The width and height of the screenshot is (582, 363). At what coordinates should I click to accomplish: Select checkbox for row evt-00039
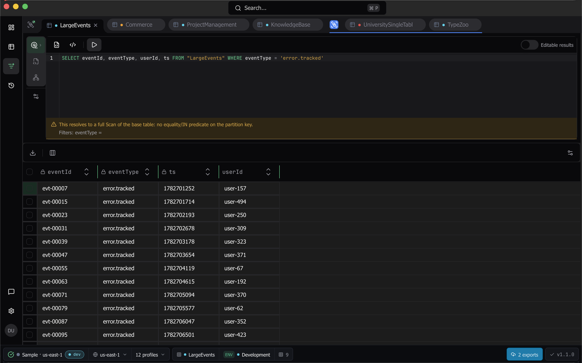pyautogui.click(x=30, y=242)
